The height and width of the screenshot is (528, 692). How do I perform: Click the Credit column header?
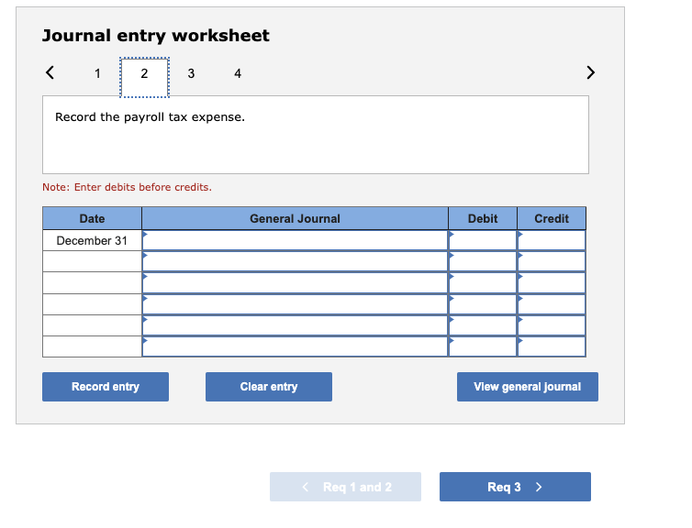tap(552, 218)
